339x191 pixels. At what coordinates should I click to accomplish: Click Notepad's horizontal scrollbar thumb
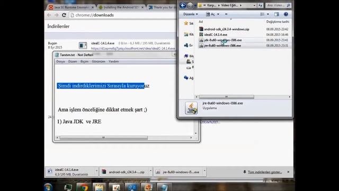pos(104,138)
